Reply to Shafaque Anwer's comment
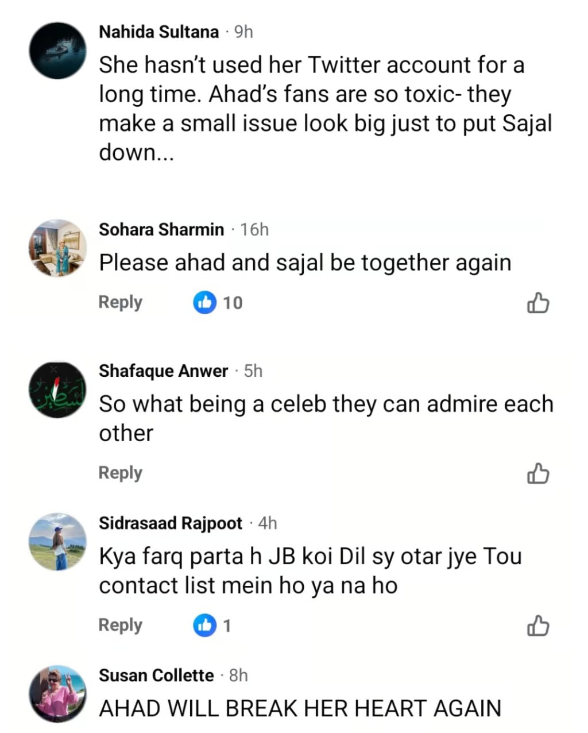Viewport: 588px width, 733px height. click(x=120, y=473)
